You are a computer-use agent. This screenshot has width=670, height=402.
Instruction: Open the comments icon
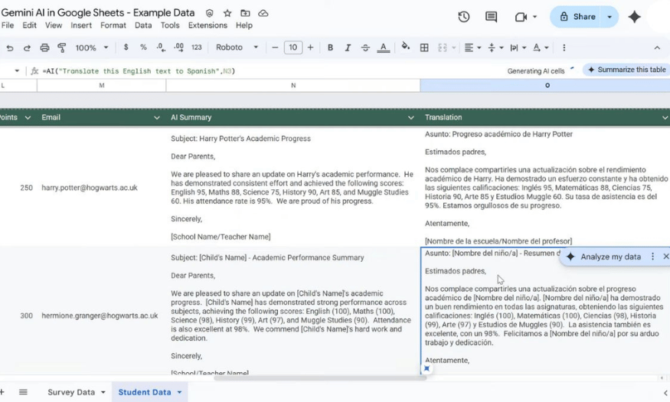point(491,17)
